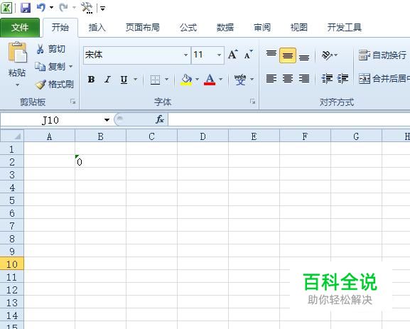410x329 pixels.
Task: Align text to top of cell
Action: pos(271,54)
